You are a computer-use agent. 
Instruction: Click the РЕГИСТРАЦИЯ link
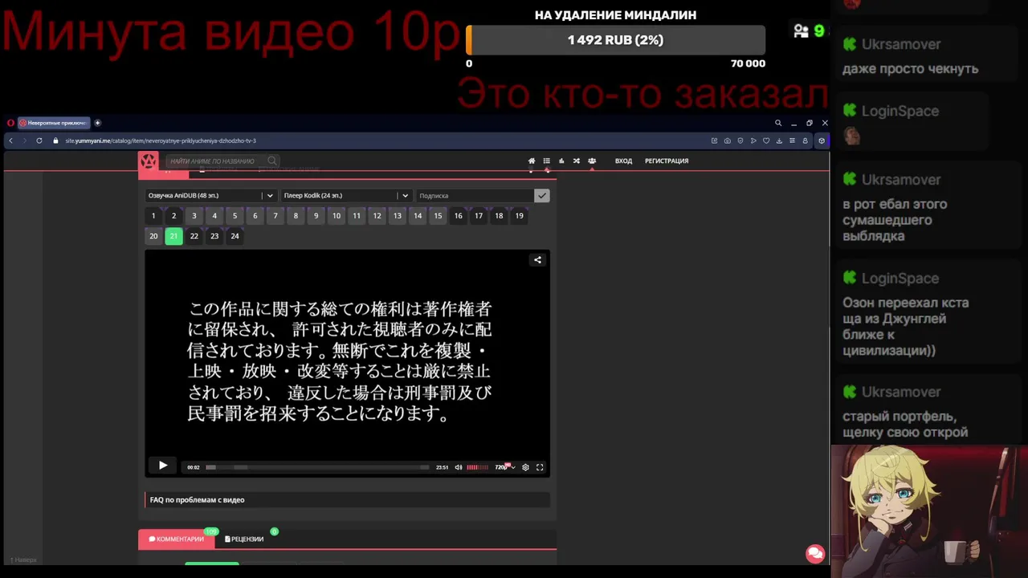[x=667, y=161]
